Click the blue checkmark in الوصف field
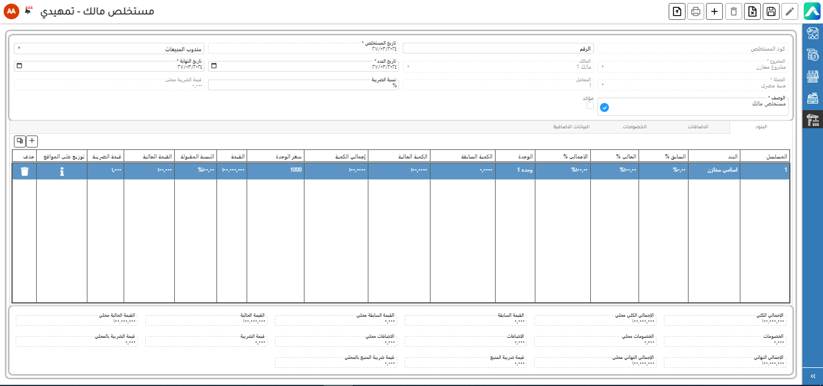Viewport: 823px width, 386px height. click(x=605, y=108)
